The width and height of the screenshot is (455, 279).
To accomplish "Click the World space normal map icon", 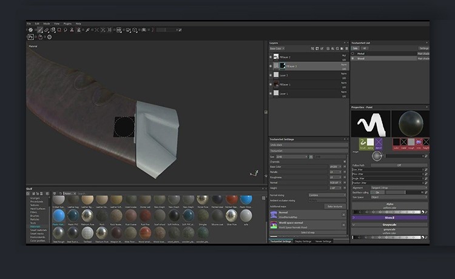I will tap(274, 225).
